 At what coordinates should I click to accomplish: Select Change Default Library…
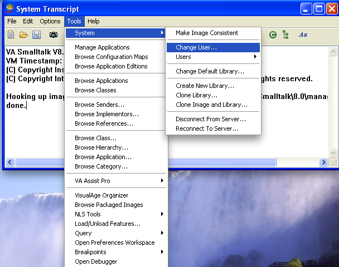point(214,71)
